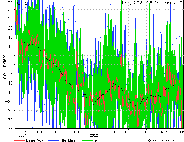
Task: Click the '15' y-axis value
Action: pos(10,37)
